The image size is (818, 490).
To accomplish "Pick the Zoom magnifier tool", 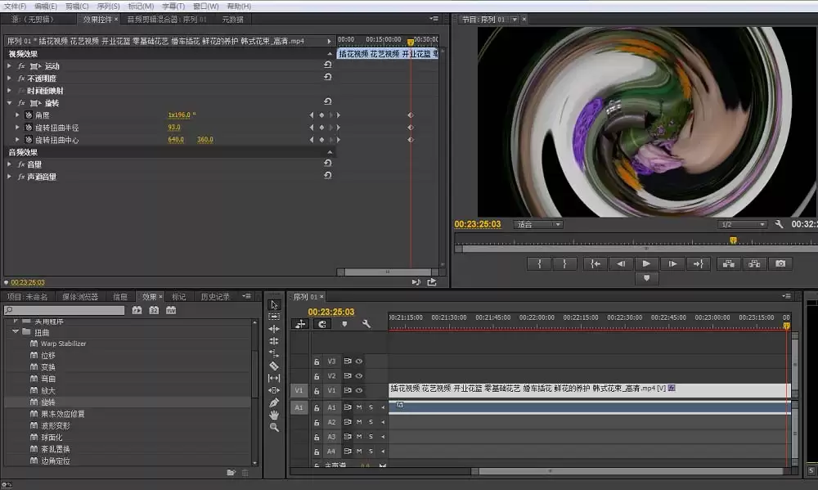I will [x=274, y=427].
